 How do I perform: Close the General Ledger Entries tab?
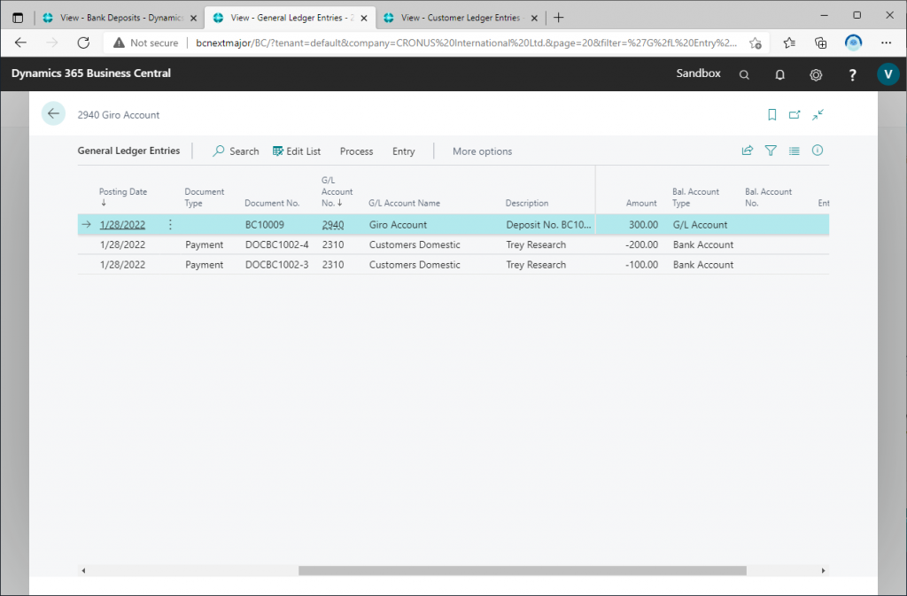[x=364, y=18]
